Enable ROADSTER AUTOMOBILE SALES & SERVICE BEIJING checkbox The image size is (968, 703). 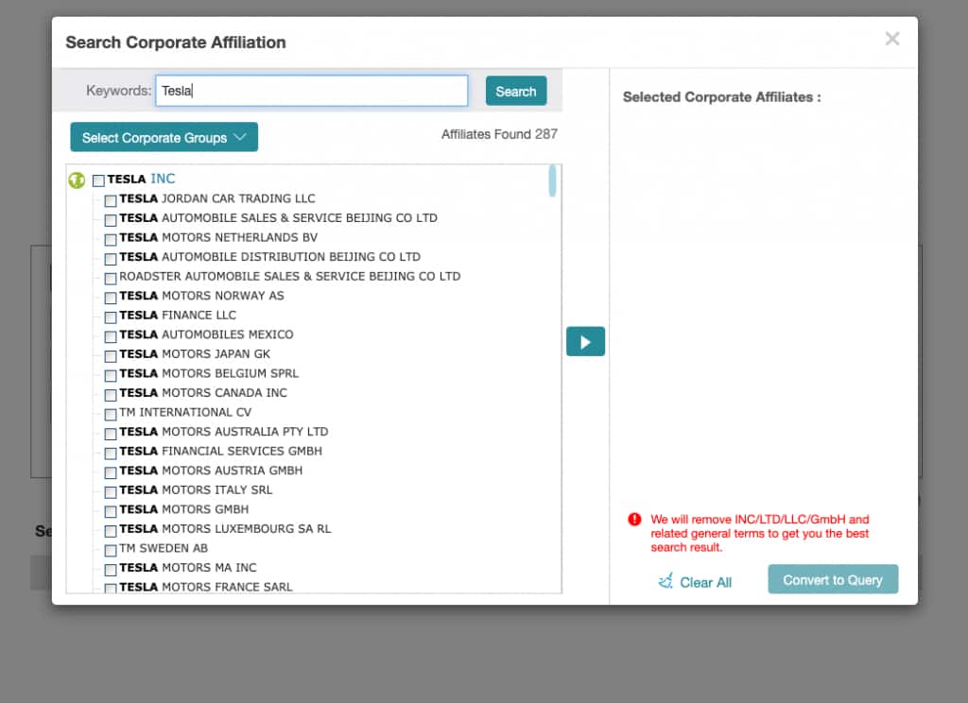111,279
